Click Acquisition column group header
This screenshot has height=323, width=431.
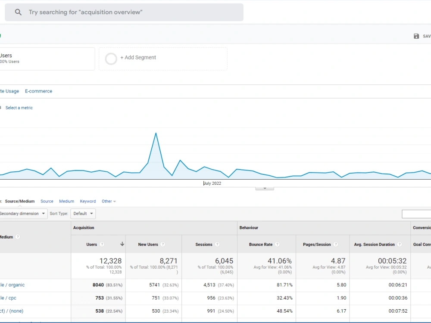[84, 228]
